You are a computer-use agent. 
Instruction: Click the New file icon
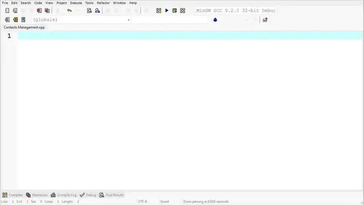(x=7, y=10)
